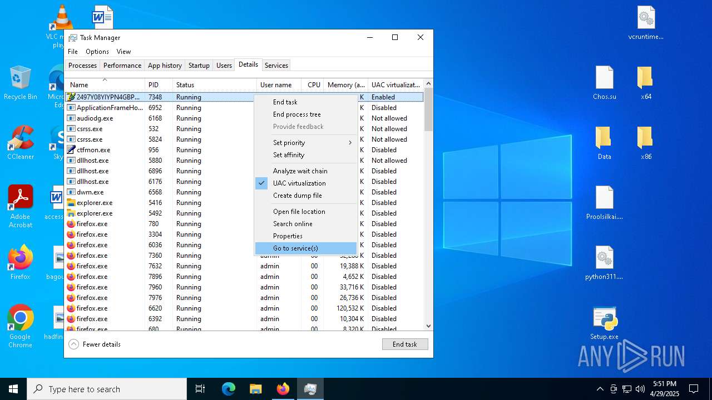Click the firefox.exe icon with PID 7960
This screenshot has width=712, height=400.
71,287
